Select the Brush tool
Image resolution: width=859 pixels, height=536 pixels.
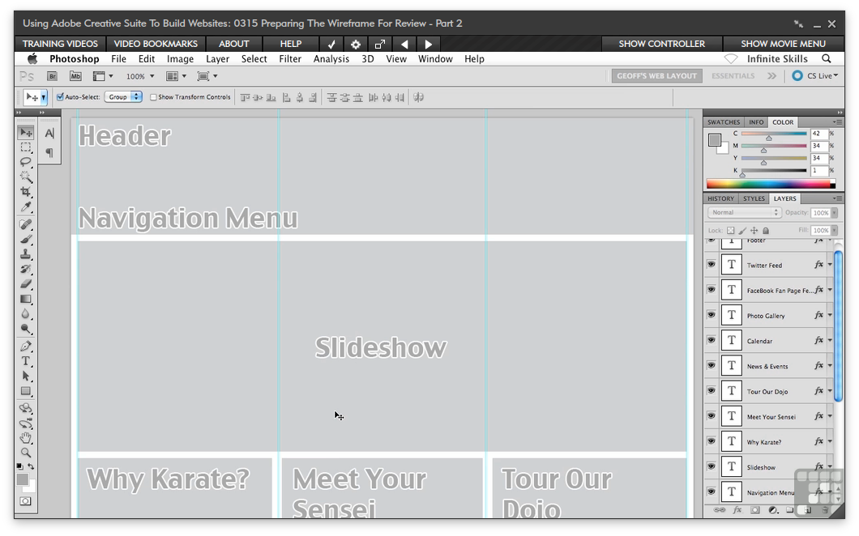(26, 239)
